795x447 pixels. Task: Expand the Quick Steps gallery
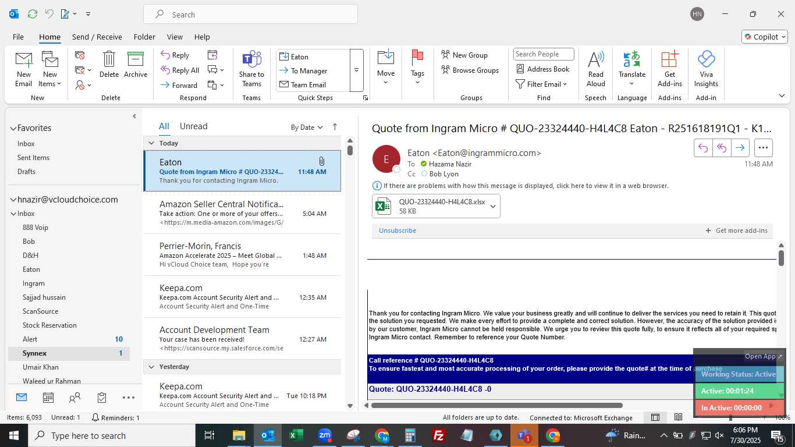[x=356, y=70]
